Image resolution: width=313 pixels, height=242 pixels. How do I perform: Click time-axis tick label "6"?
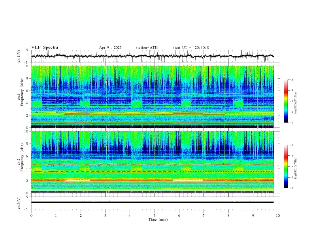click(179, 216)
